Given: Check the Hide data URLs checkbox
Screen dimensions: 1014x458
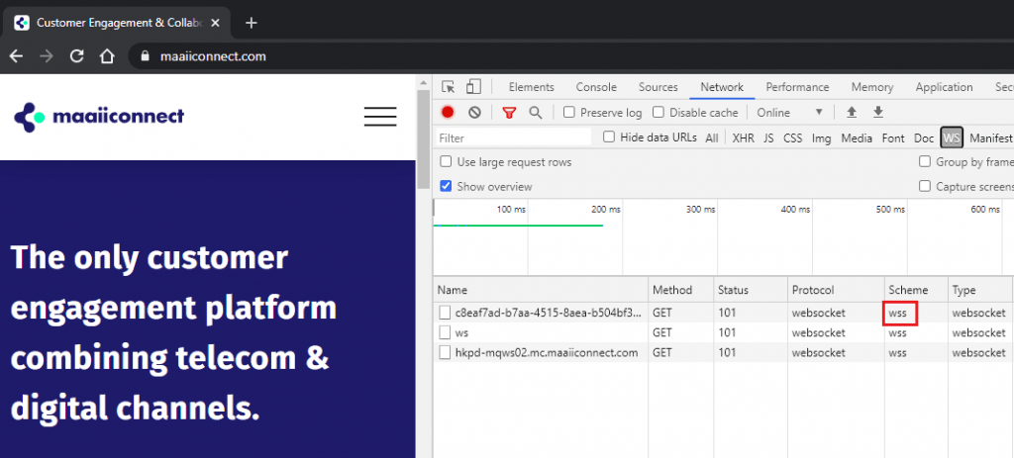Looking at the screenshot, I should (x=609, y=137).
